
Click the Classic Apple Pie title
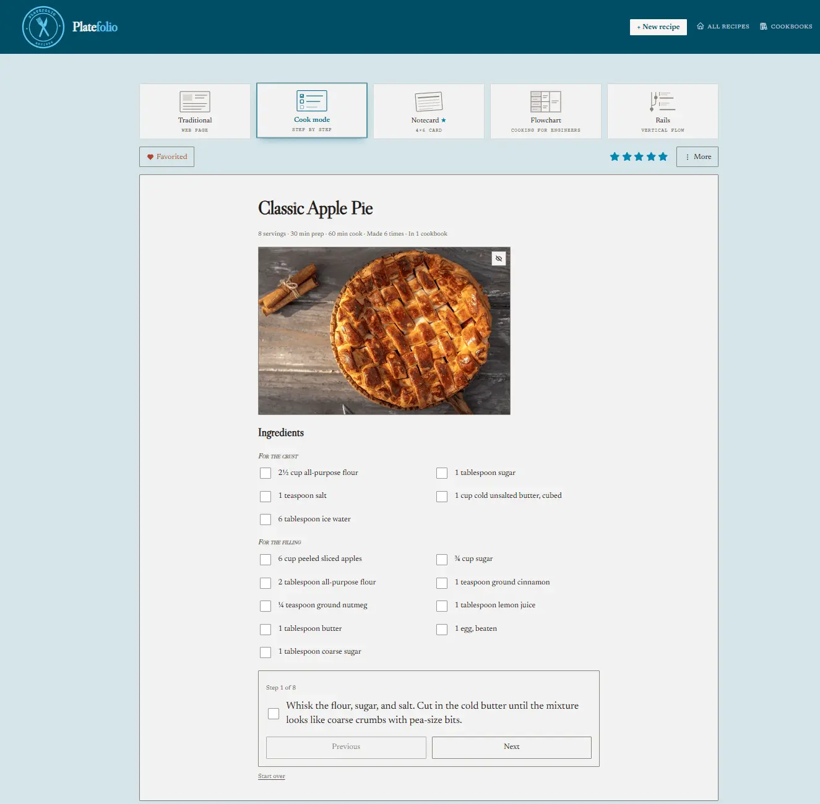[316, 208]
